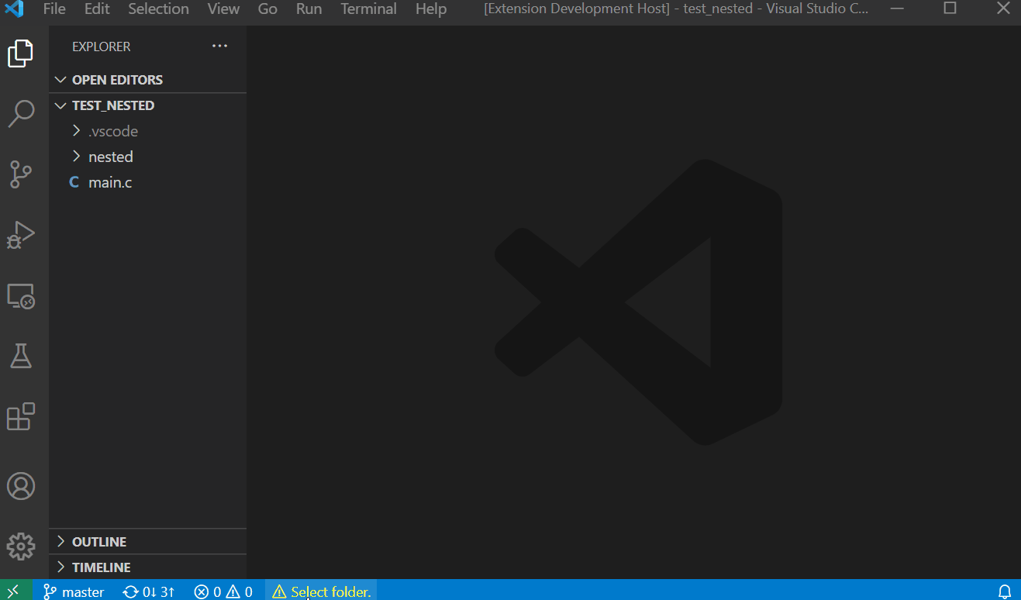Collapse the OPEN EDITORS section
This screenshot has height=600, width=1021.
pos(116,80)
